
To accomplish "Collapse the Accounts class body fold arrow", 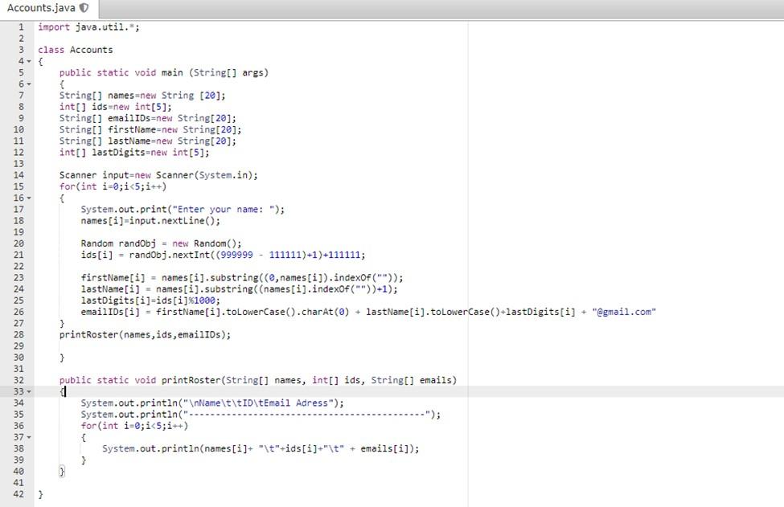I will 28,60.
